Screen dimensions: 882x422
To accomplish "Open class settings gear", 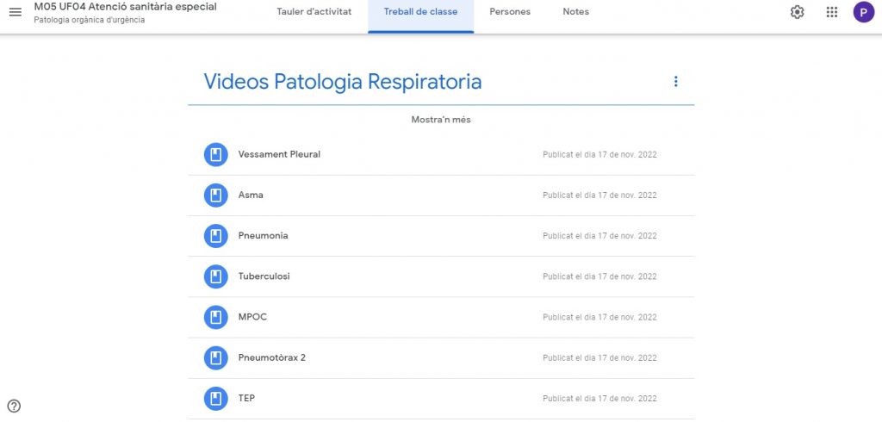I will [797, 12].
